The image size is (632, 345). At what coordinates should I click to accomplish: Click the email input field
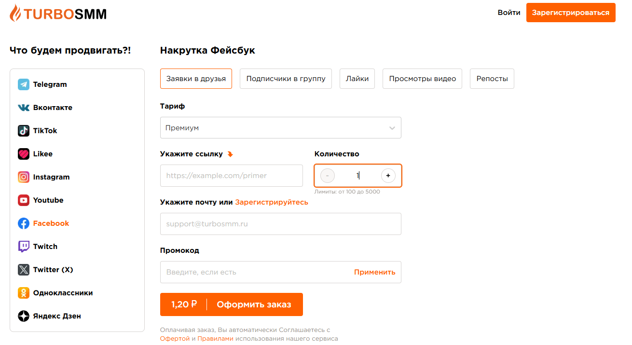point(281,224)
